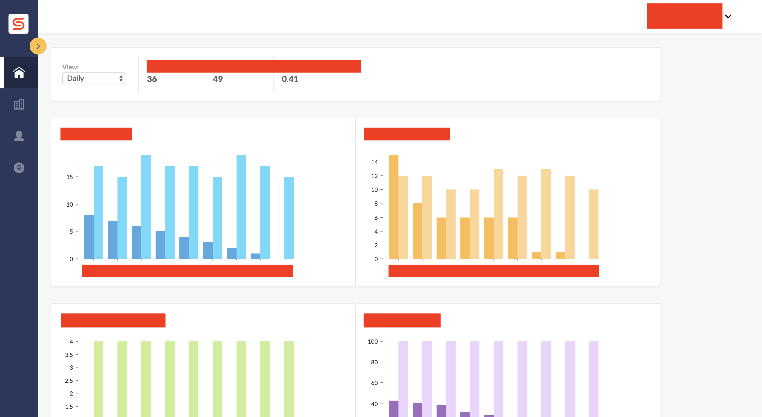This screenshot has width=762, height=417.
Task: Click the value 49 in summary
Action: coord(218,79)
